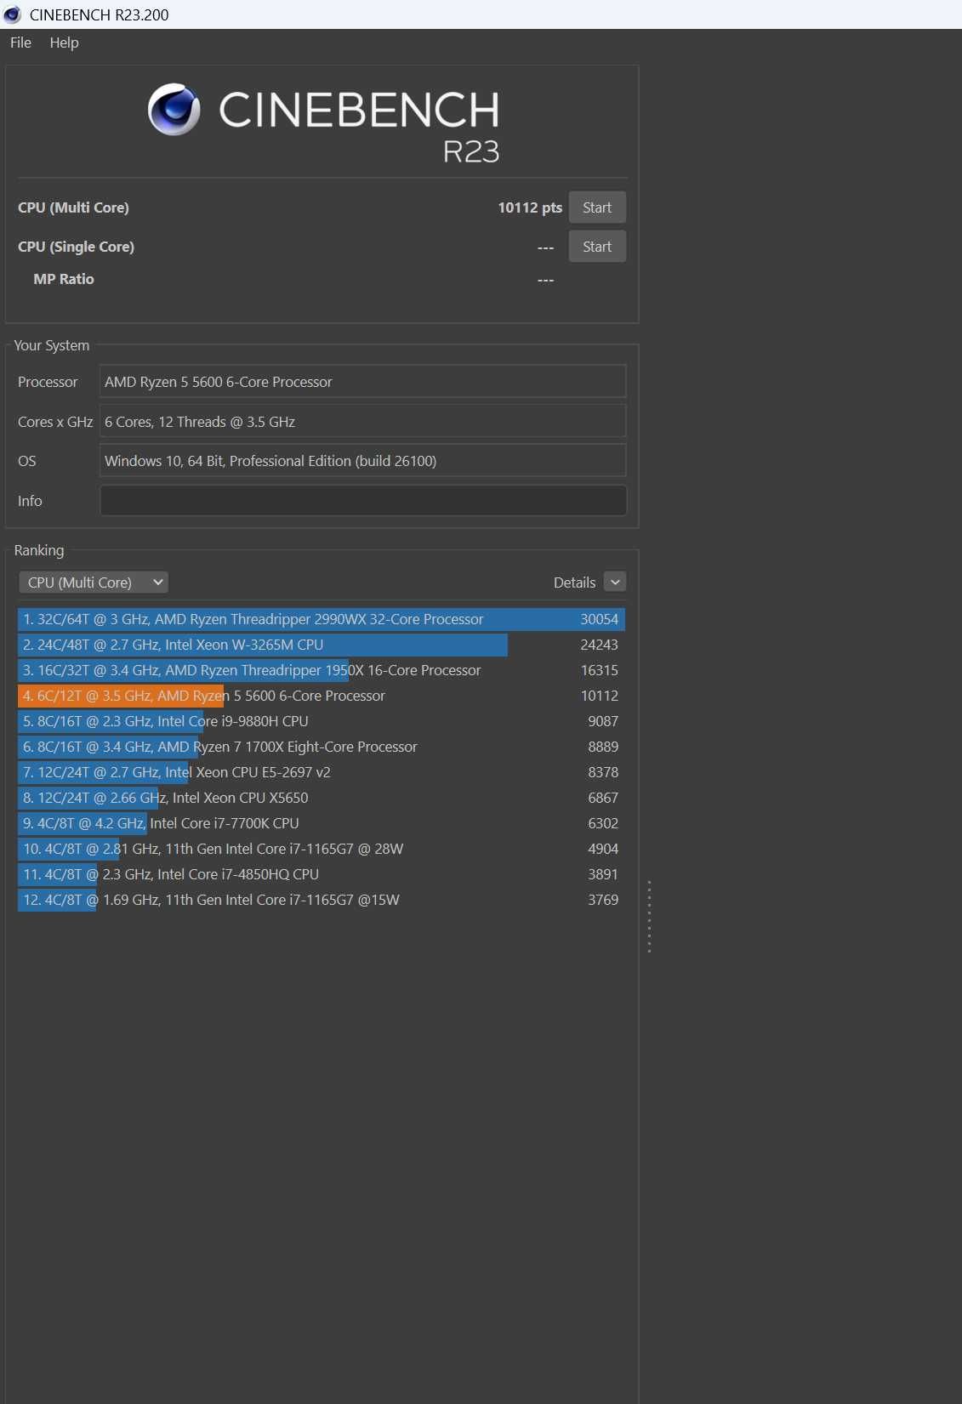Click the Cinebench app icon in title bar
Image resolution: width=962 pixels, height=1404 pixels.
click(12, 14)
